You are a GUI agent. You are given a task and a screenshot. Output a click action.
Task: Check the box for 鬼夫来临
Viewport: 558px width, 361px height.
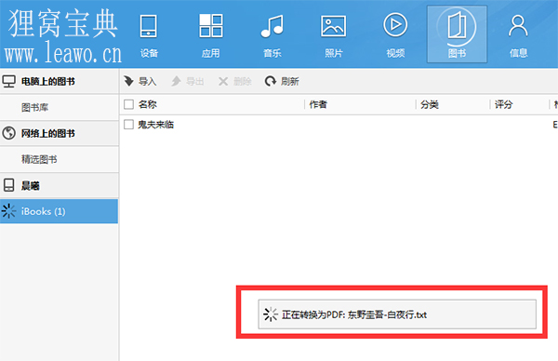[128, 125]
